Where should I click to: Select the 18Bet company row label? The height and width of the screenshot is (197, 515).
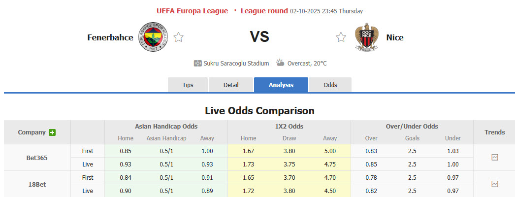point(37,184)
